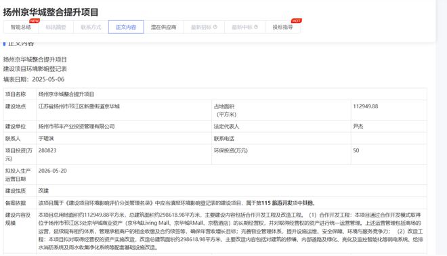Click the 建设性质 value 改建

coord(43,191)
